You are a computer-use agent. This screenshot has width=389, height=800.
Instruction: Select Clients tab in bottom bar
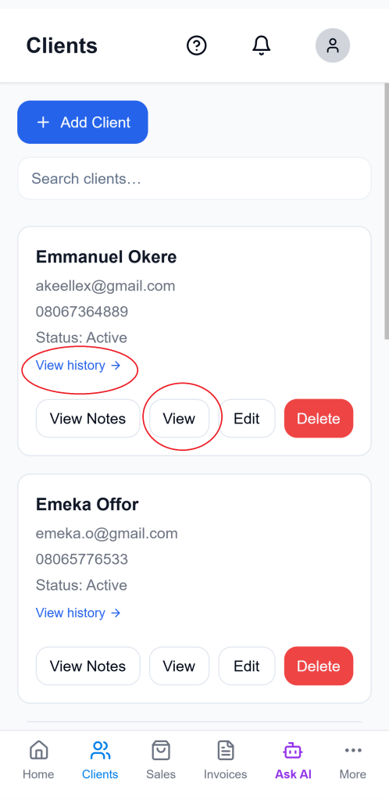coord(100,760)
